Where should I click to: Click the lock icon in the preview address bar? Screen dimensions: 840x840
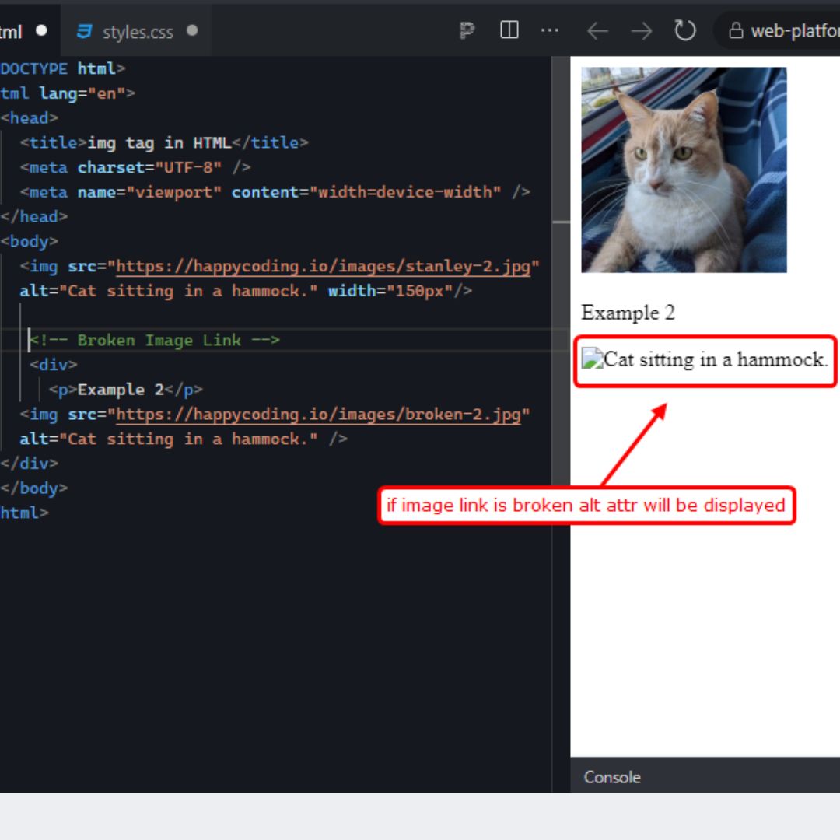pyautogui.click(x=736, y=30)
